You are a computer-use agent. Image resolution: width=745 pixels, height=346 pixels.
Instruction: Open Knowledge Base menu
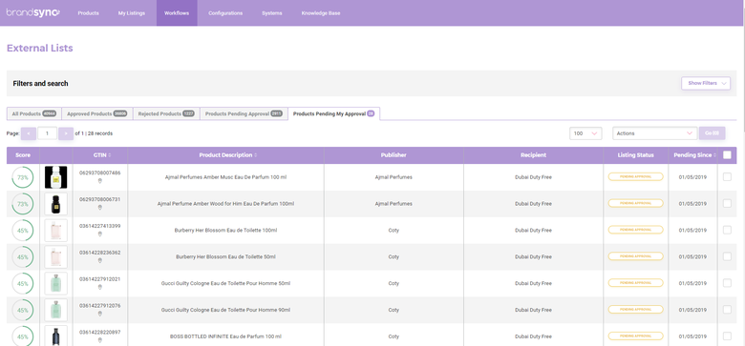click(x=321, y=13)
